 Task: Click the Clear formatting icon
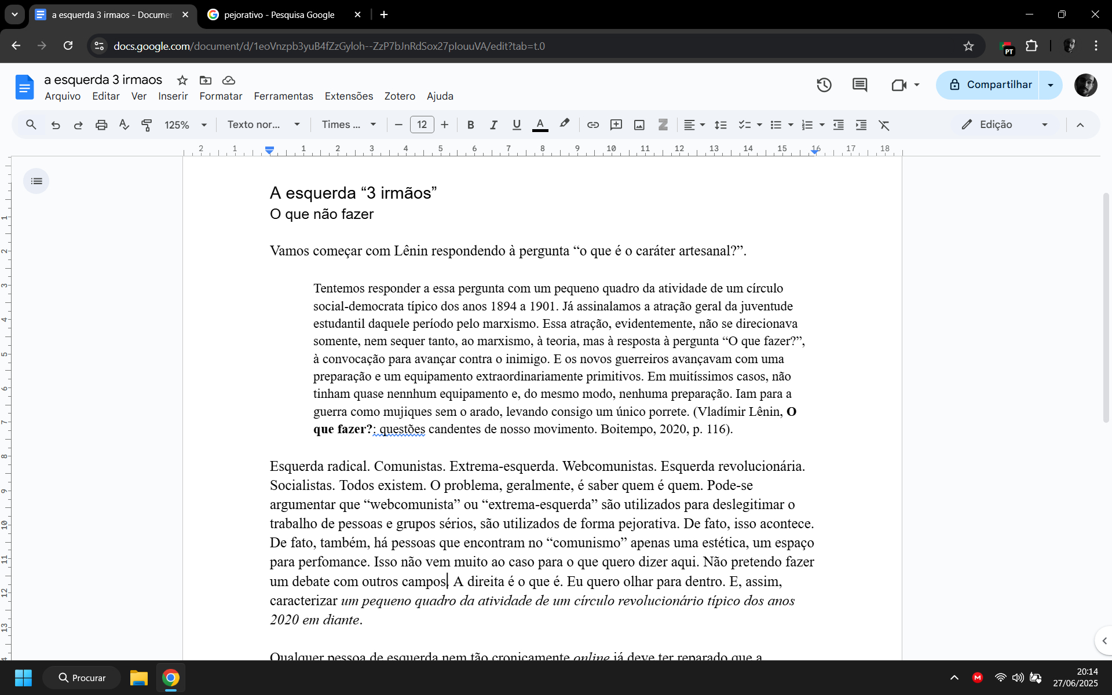884,125
